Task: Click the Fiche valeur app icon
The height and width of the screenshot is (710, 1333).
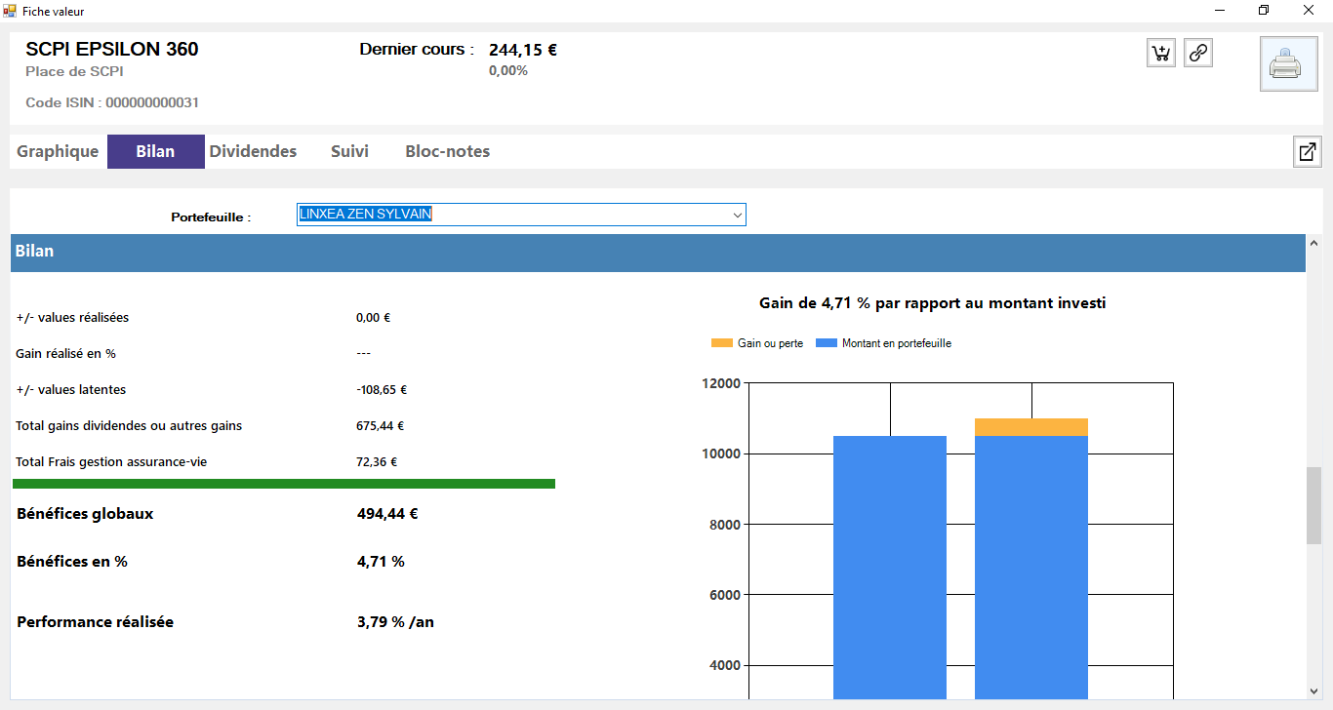Action: click(x=11, y=11)
